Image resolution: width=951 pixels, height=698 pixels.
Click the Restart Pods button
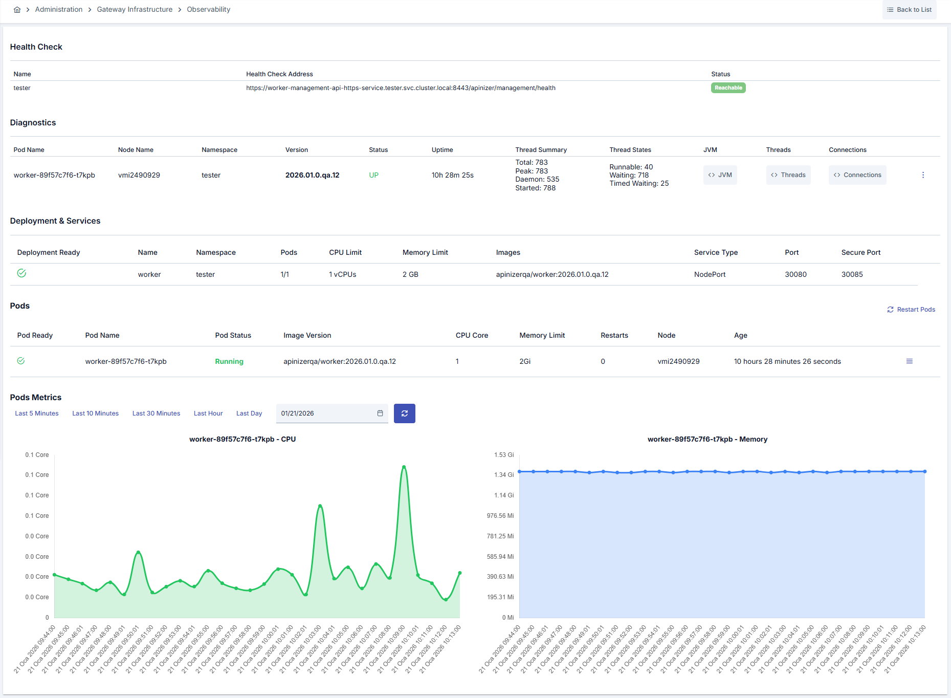click(911, 310)
